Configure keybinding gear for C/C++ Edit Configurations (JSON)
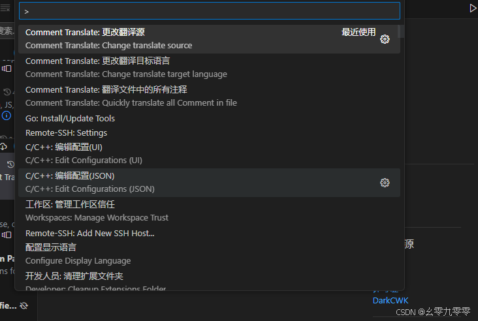The image size is (478, 321). 385,183
